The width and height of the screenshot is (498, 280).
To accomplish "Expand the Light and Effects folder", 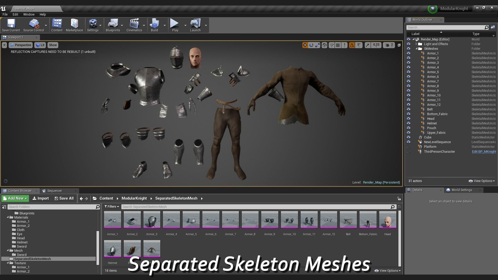I will pos(417,44).
